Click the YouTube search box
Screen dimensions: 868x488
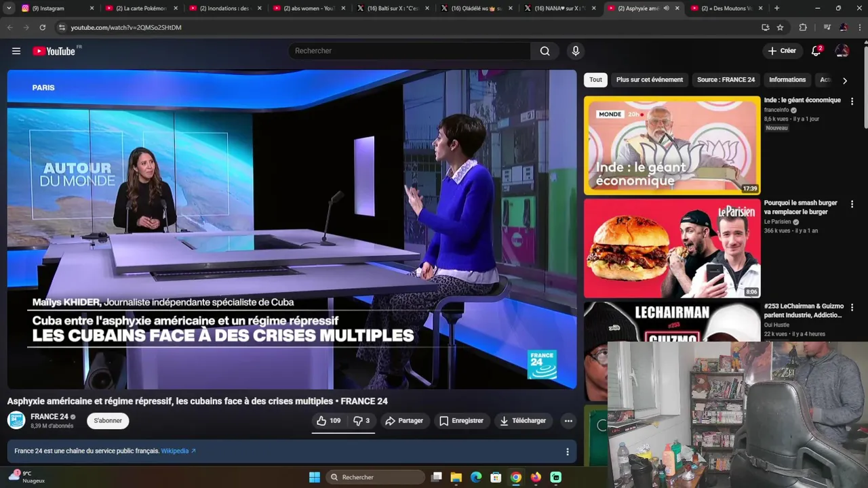410,51
